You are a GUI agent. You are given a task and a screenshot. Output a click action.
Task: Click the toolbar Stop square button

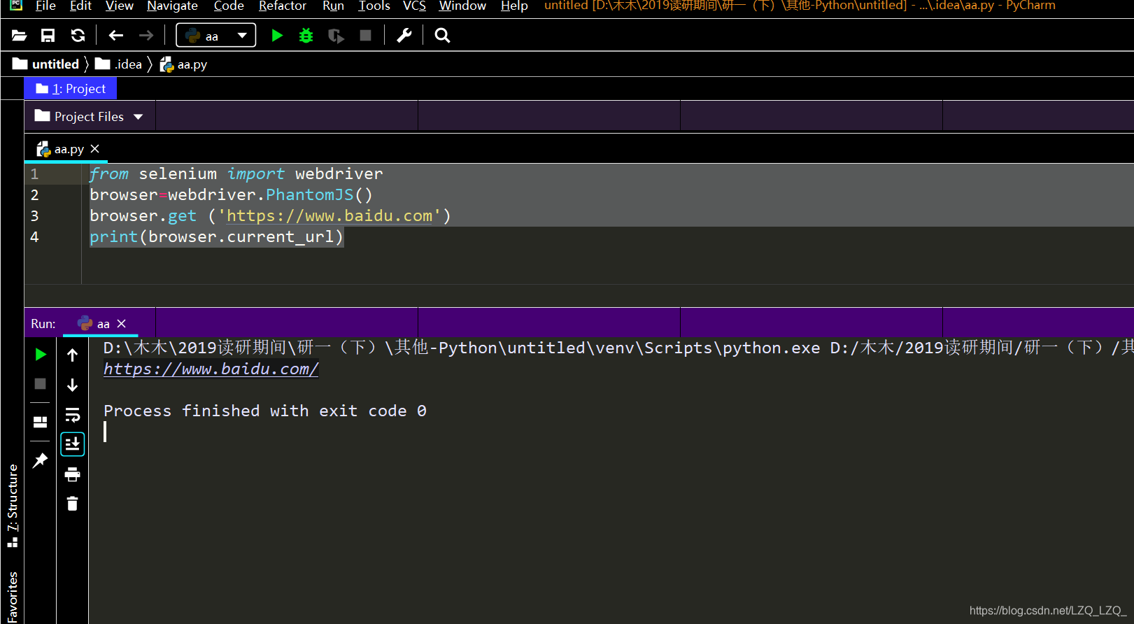click(x=365, y=36)
